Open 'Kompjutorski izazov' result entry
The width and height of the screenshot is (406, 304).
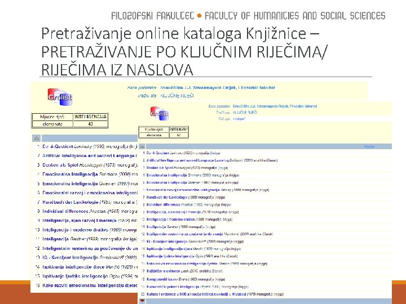coord(162,279)
